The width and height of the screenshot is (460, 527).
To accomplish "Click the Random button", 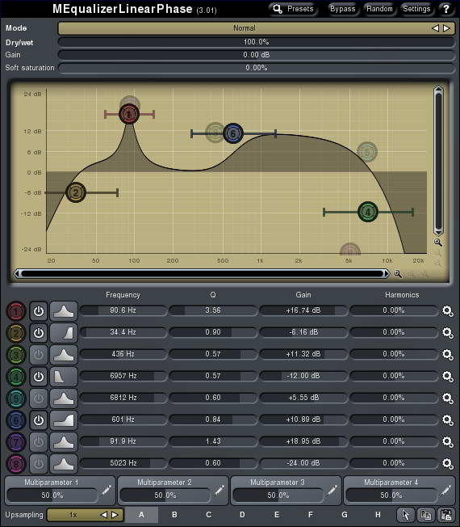I will click(379, 9).
